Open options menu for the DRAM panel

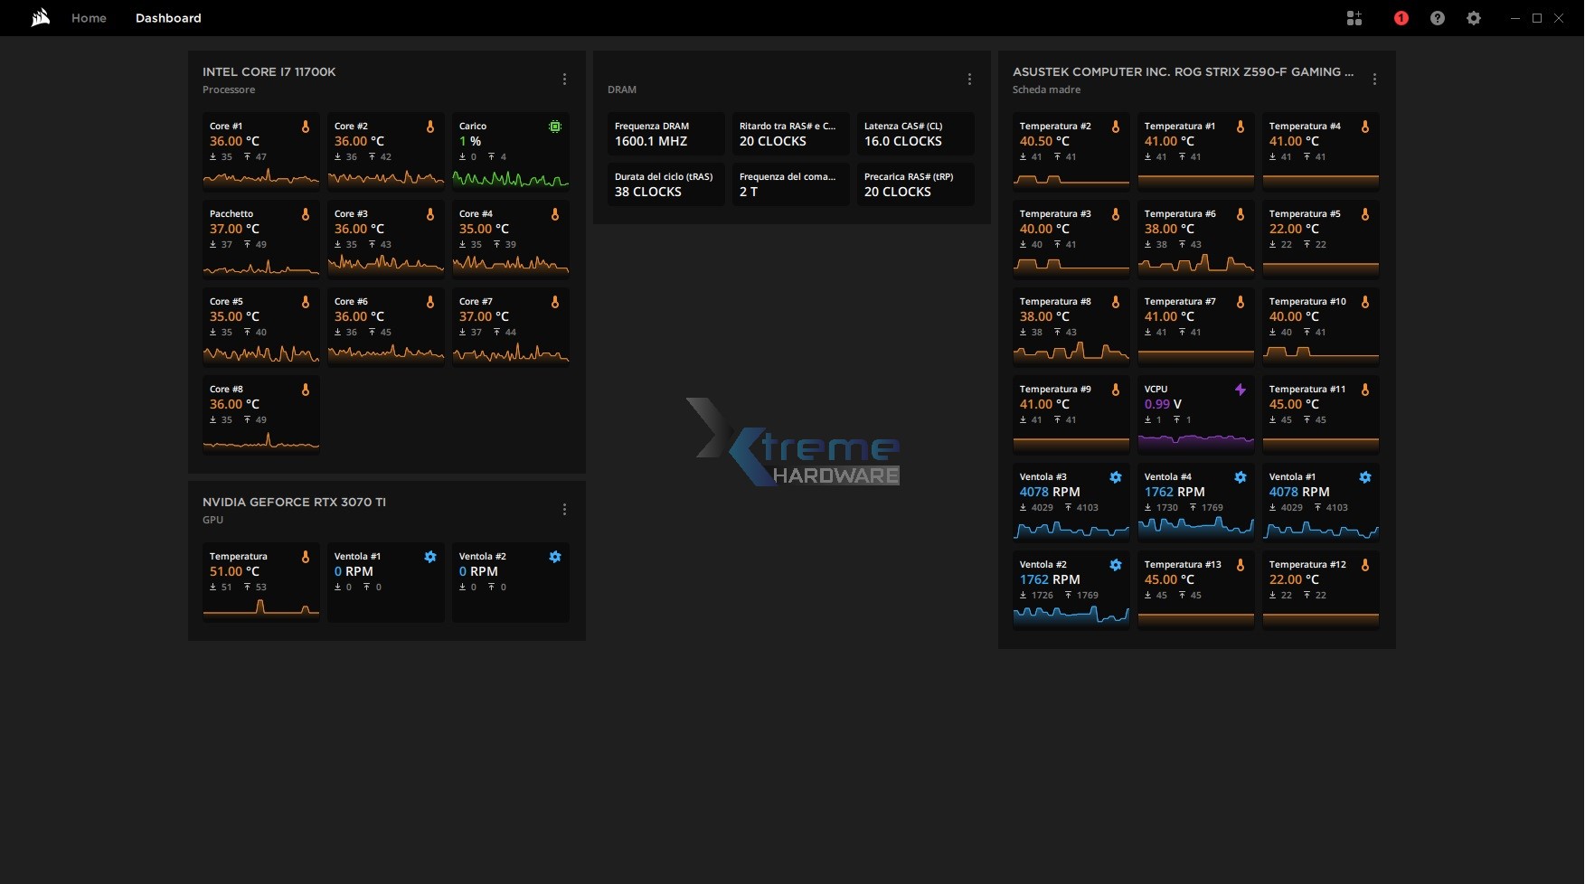tap(969, 79)
